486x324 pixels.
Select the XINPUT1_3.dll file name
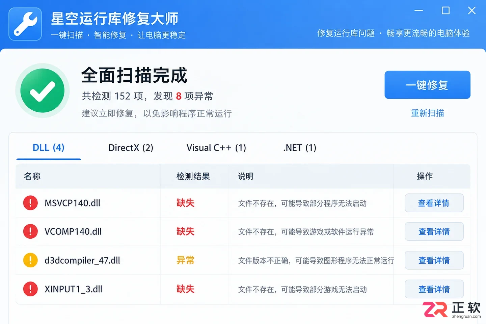point(74,289)
